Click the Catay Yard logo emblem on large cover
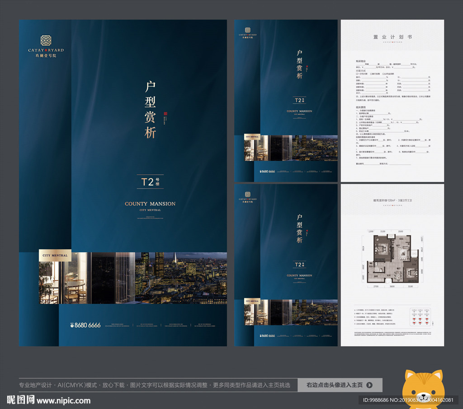 pos(46,40)
